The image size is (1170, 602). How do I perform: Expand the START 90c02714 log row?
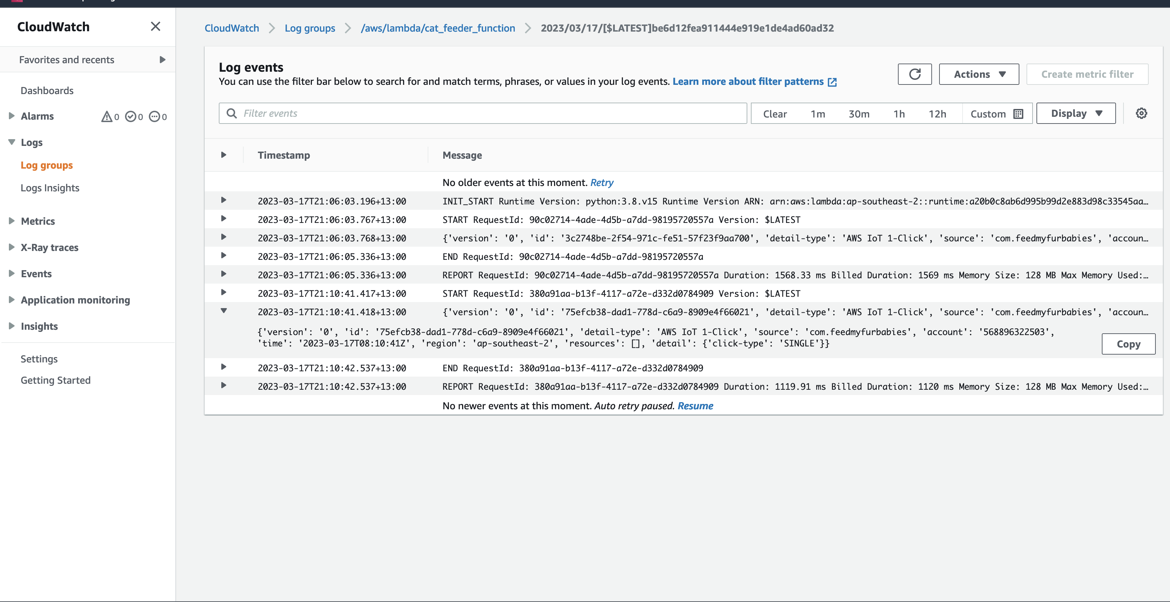223,219
